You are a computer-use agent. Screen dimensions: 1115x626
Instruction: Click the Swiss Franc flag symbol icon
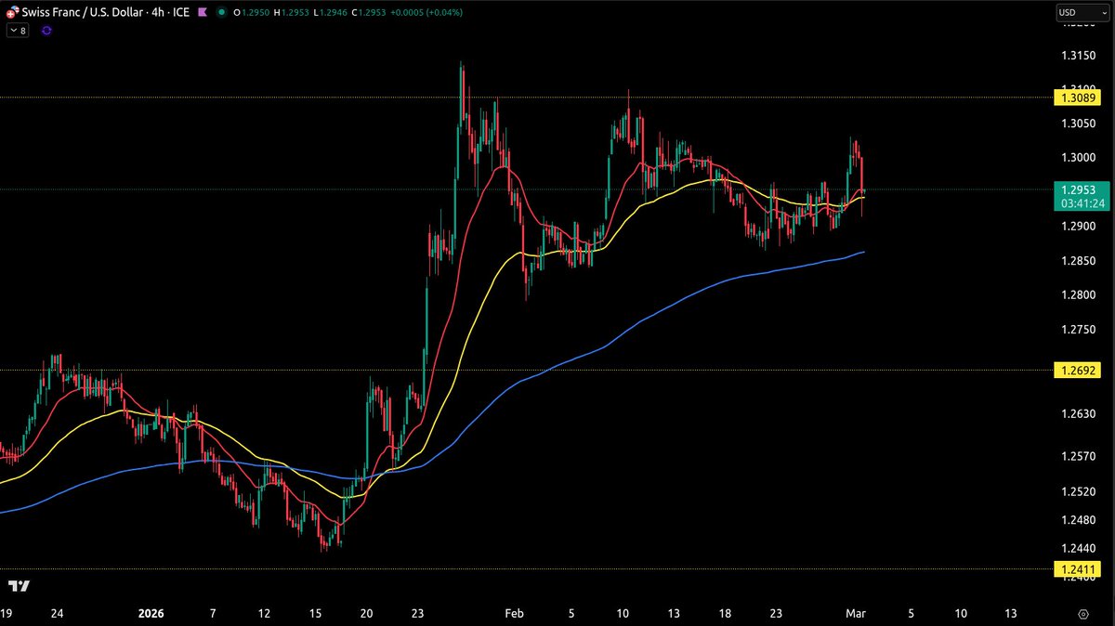13,12
